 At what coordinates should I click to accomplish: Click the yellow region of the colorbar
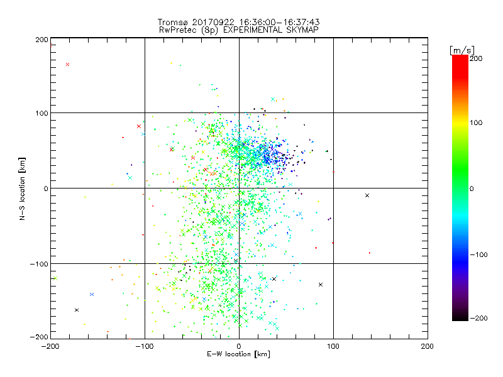[460, 123]
